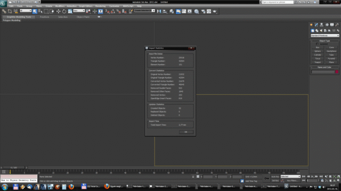Select the Cameras create category
The width and height of the screenshot is (341, 191).
(x=325, y=31)
